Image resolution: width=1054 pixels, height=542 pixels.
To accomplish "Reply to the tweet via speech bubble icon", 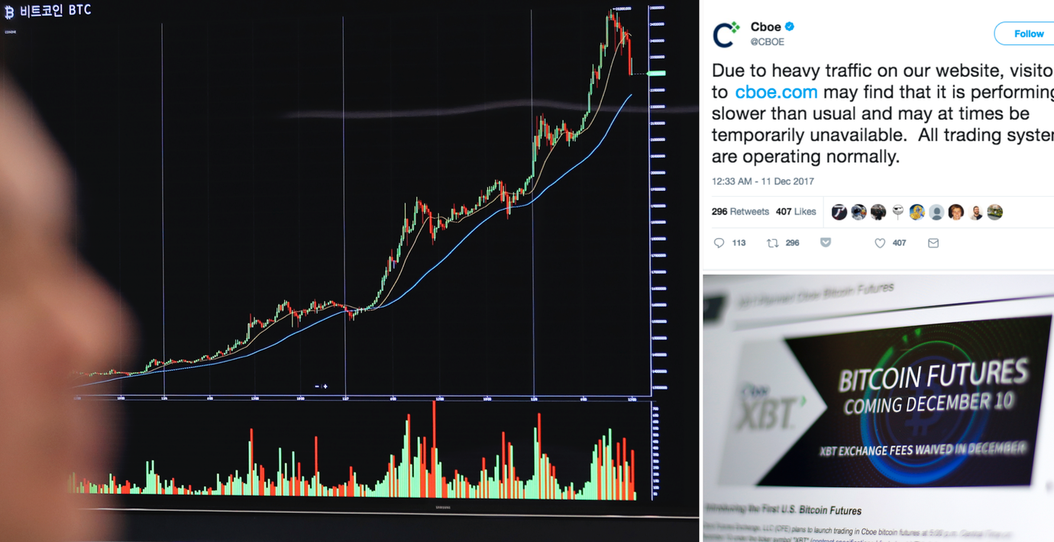I will (719, 243).
